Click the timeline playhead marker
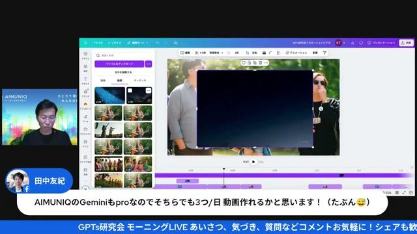Viewport: 417px width, 234px height. point(224,169)
